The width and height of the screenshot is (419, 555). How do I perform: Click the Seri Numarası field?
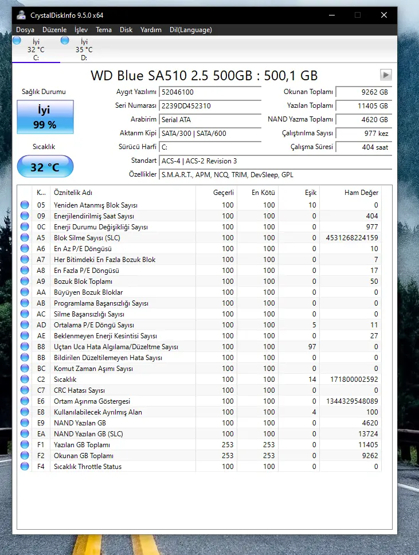click(210, 106)
